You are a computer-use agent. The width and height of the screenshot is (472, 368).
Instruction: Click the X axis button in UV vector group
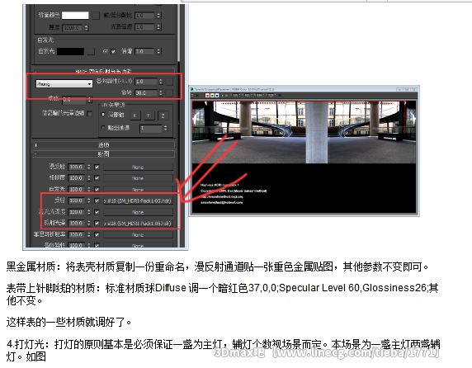pyautogui.click(x=135, y=116)
